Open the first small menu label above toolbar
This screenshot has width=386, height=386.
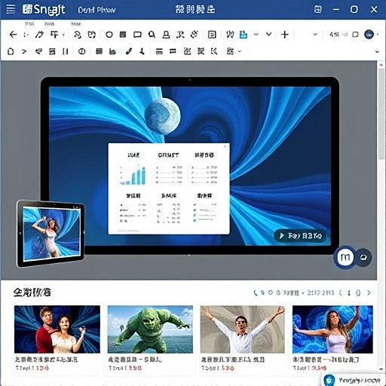29,24
